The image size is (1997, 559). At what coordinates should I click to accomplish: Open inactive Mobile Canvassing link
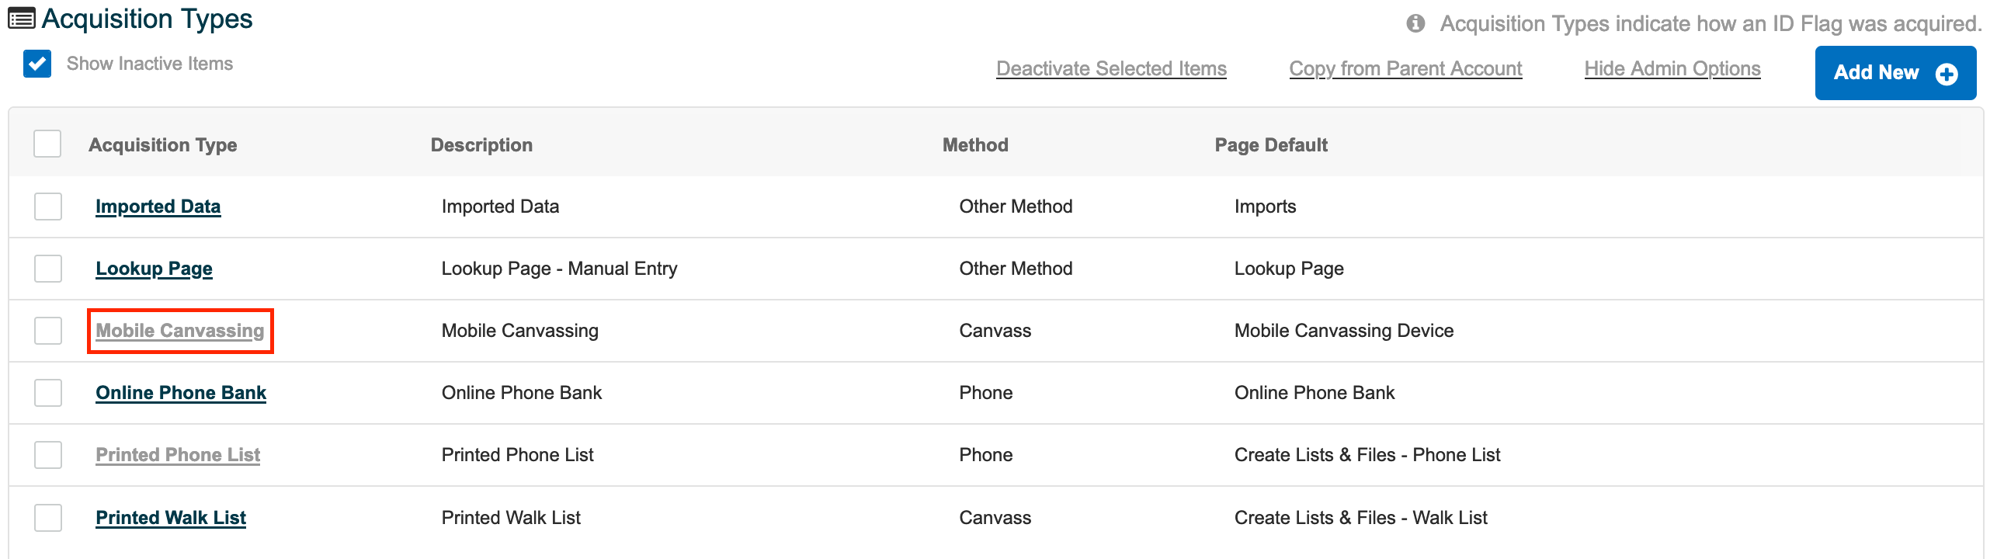click(180, 331)
